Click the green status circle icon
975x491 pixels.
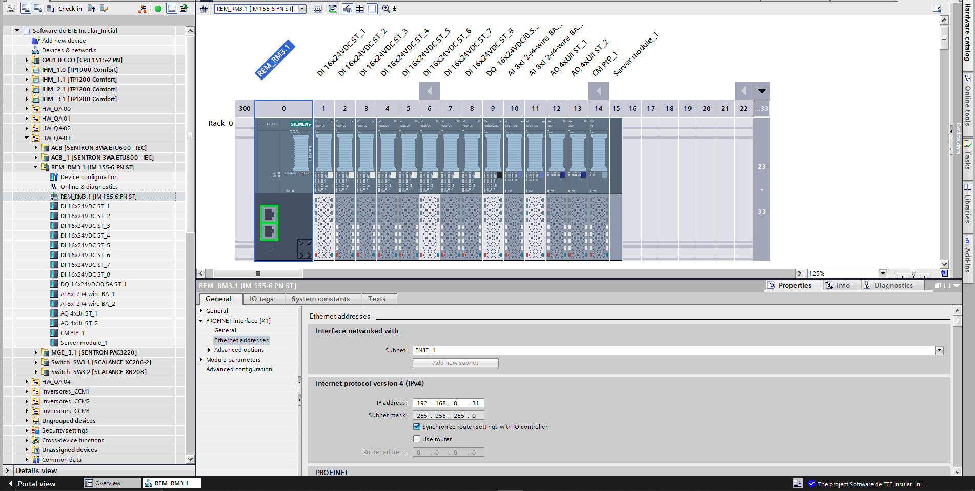[158, 9]
